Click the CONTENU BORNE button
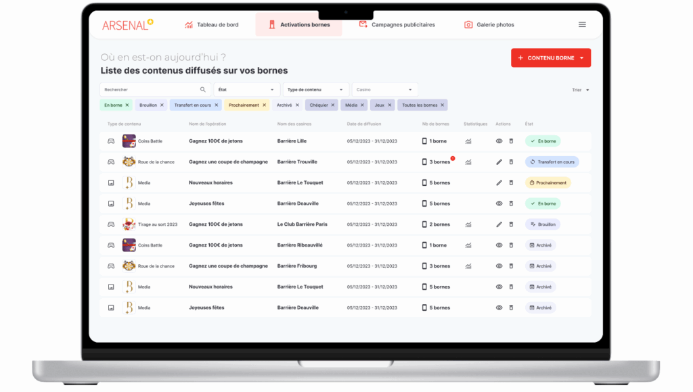The height and width of the screenshot is (392, 693). 550,58
